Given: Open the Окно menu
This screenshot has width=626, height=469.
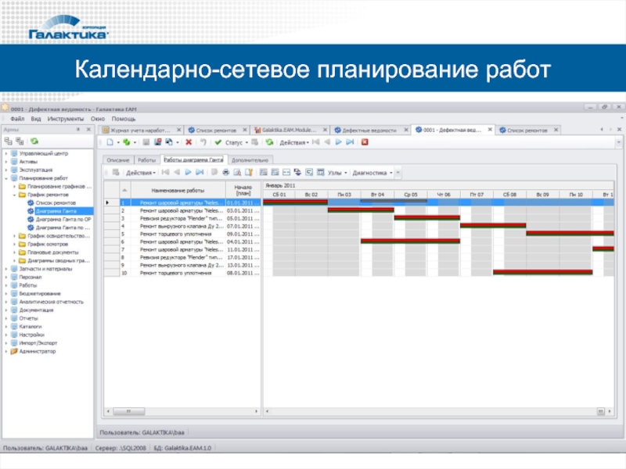Looking at the screenshot, I should pos(97,119).
